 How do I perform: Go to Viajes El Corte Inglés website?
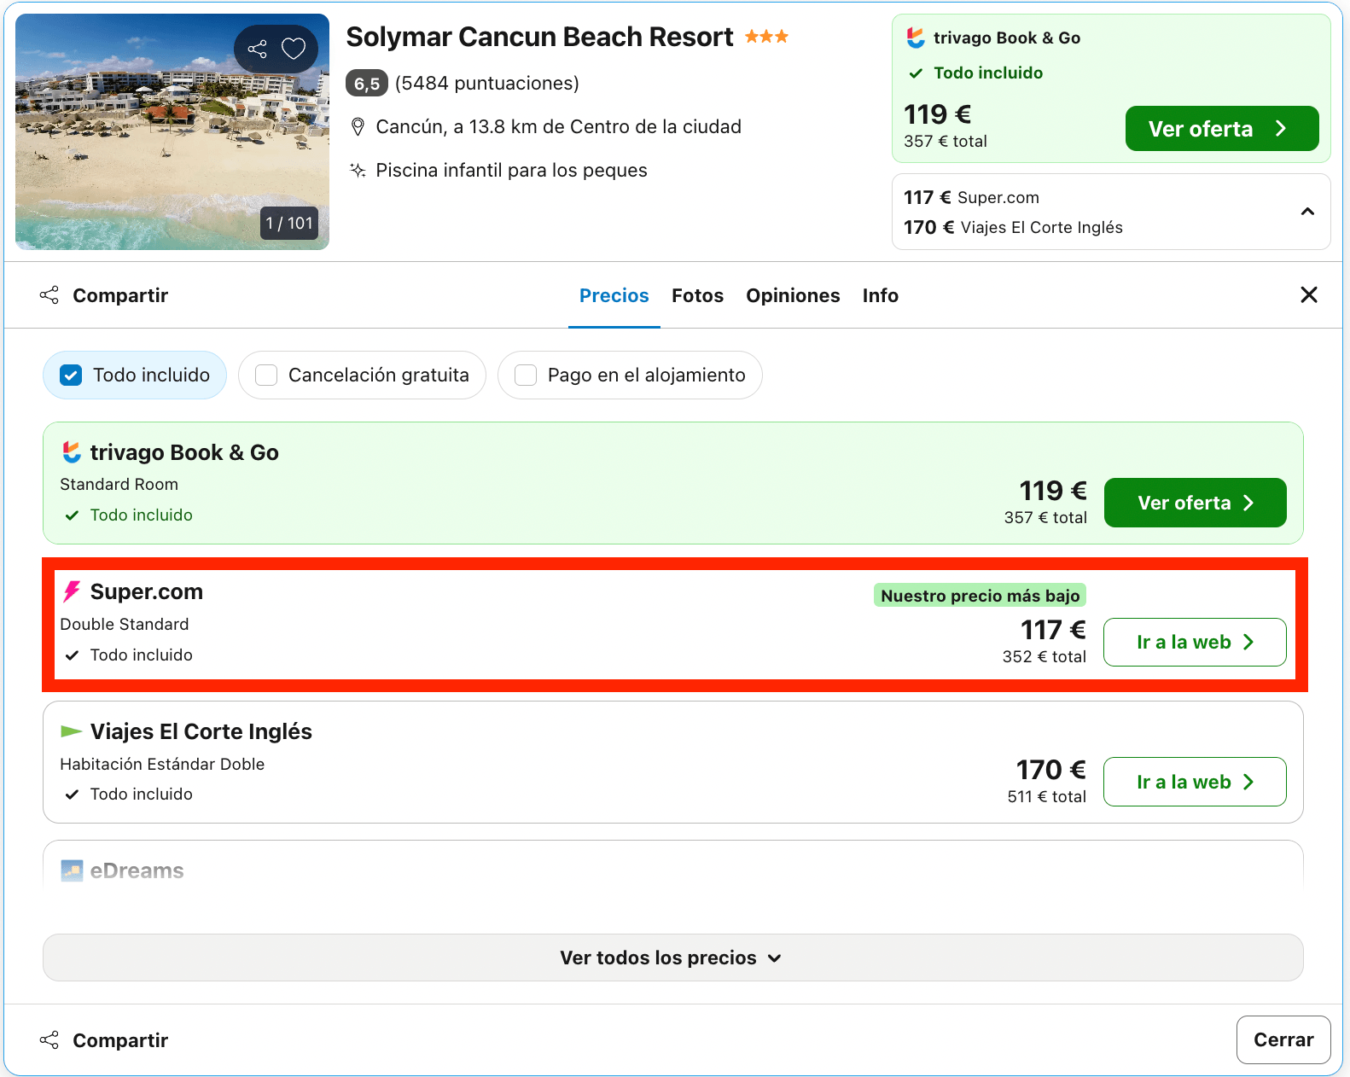1195,782
